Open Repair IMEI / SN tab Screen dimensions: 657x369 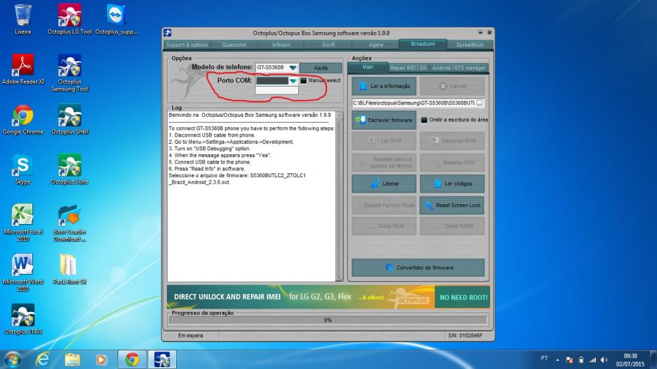click(408, 68)
